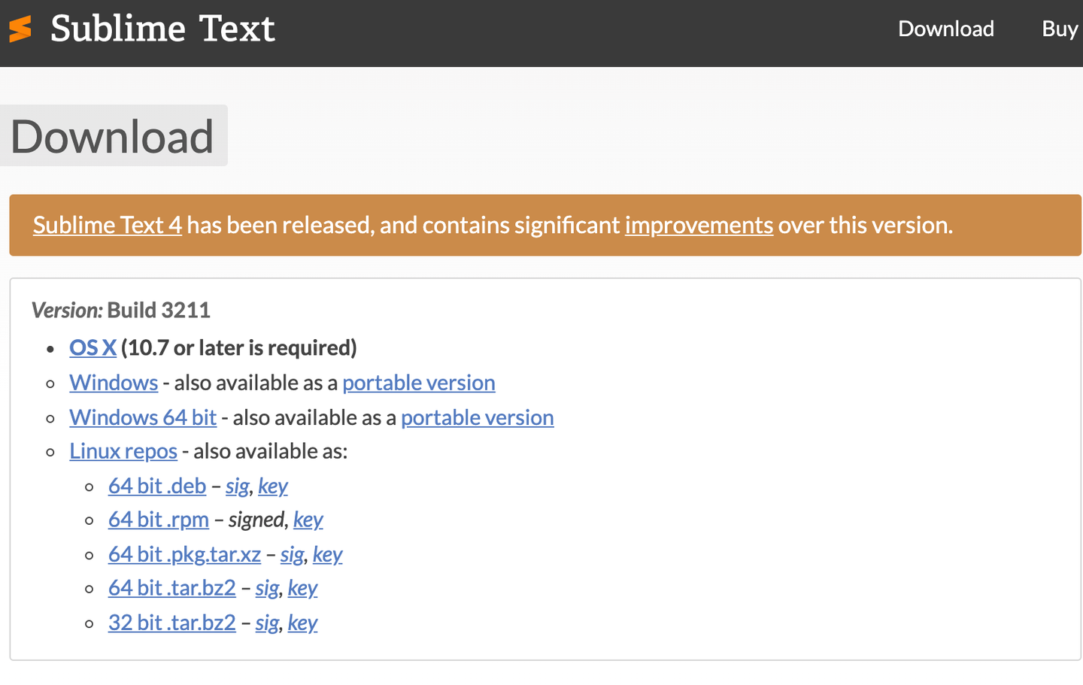Download the 64 bit .rpm package
This screenshot has width=1083, height=685.
pyautogui.click(x=159, y=520)
